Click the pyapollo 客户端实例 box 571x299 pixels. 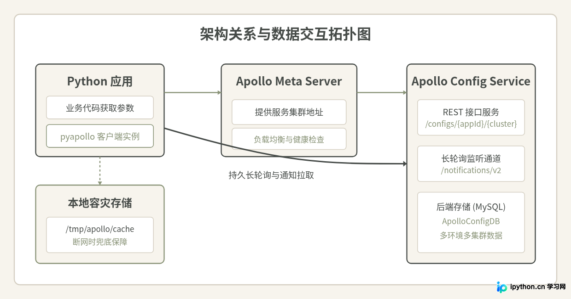click(100, 136)
